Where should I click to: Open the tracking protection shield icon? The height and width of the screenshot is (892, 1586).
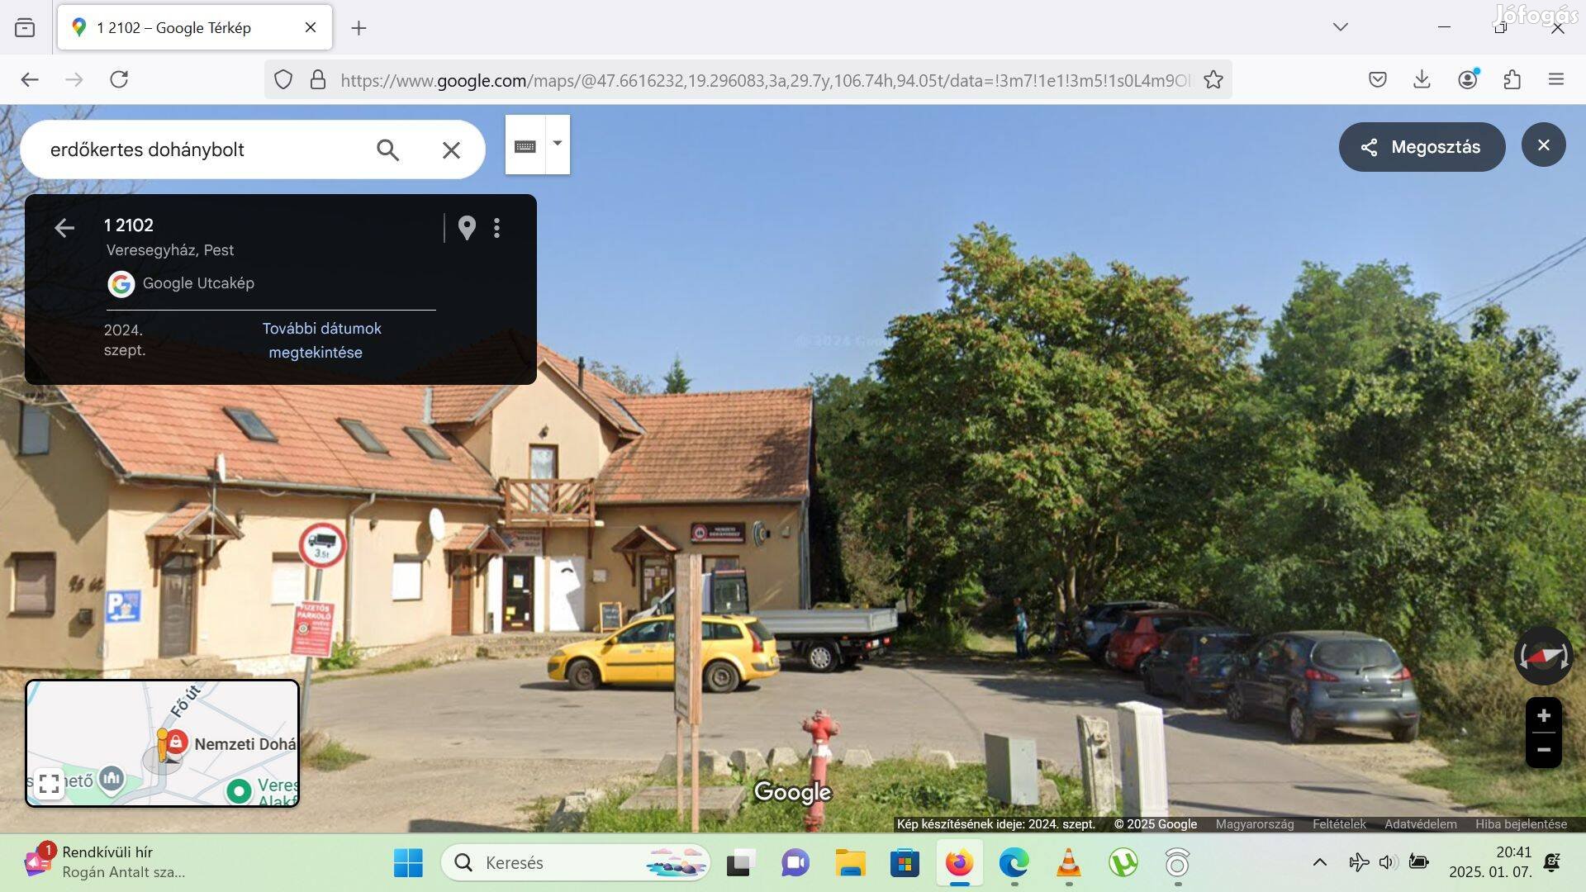pos(283,80)
